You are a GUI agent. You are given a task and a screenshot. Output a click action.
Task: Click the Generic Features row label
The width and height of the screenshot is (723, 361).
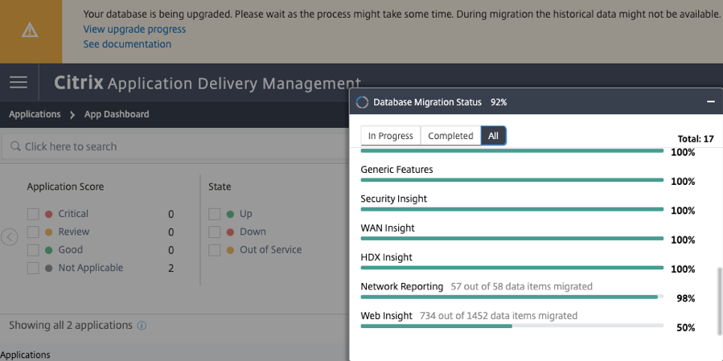tap(397, 170)
